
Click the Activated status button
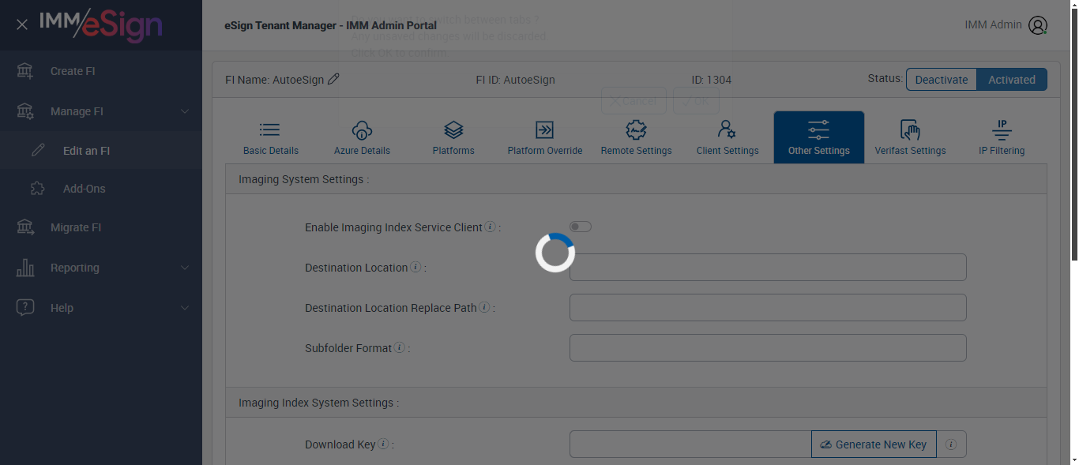point(1012,80)
